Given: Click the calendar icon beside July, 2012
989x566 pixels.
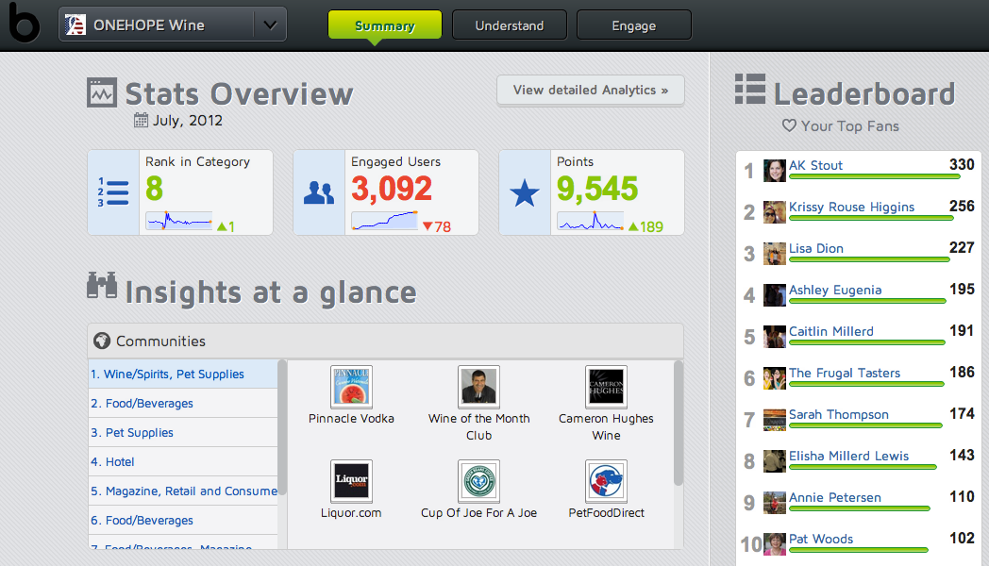Looking at the screenshot, I should 141,121.
